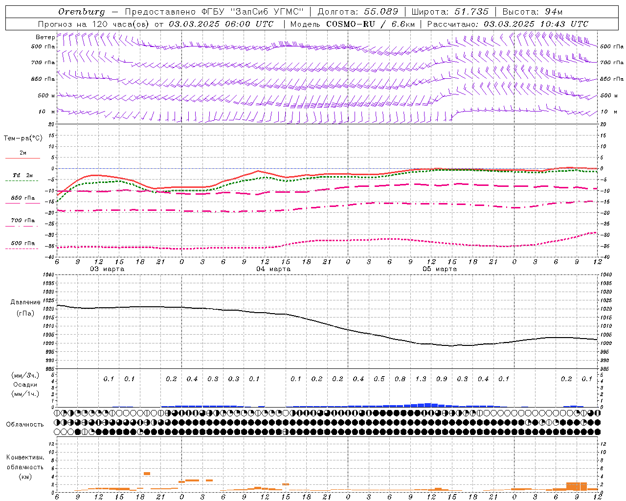This screenshot has width=626, height=501.
Task: Click the 0.8 precipitation value
Action: click(400, 379)
